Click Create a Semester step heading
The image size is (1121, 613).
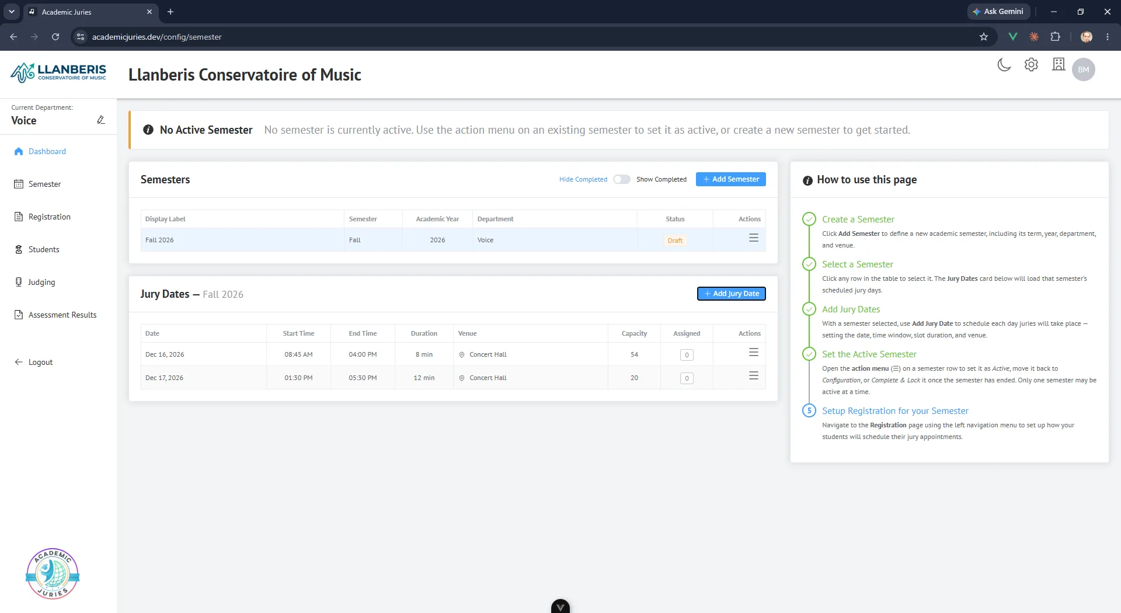click(x=858, y=220)
